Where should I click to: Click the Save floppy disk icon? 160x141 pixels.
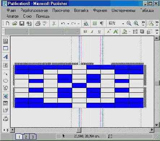pyautogui.click(x=22, y=23)
